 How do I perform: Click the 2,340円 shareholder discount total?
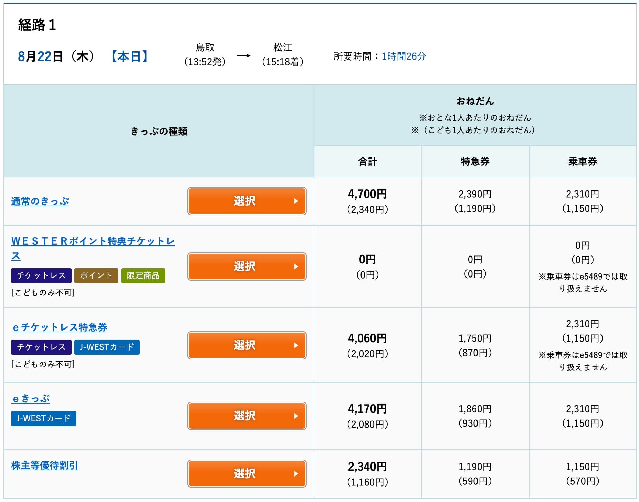367,467
